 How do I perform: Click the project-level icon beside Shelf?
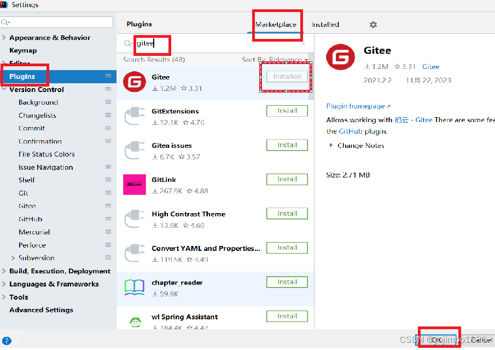pos(108,180)
